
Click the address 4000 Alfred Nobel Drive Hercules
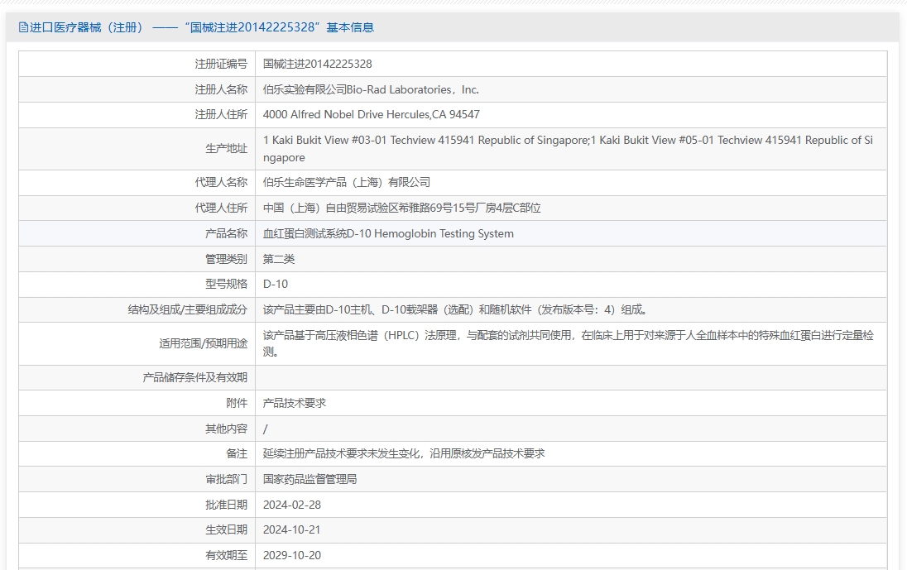(372, 114)
